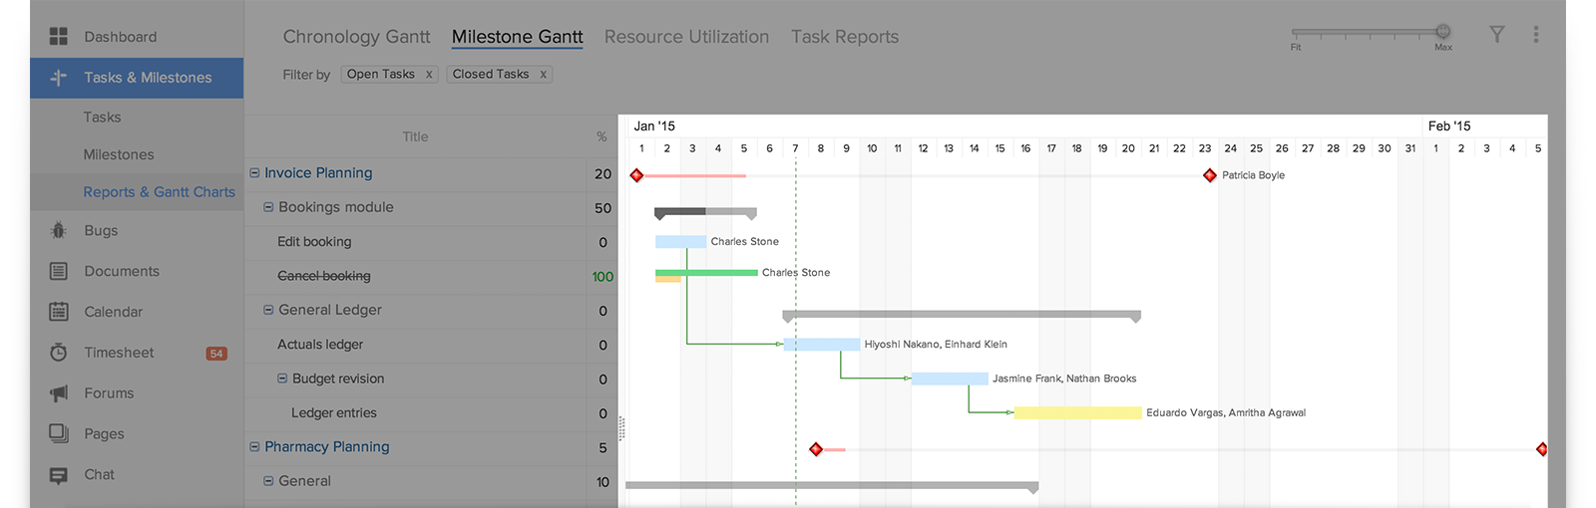The height and width of the screenshot is (508, 1596).
Task: Click the Calendar icon in sidebar
Action: pos(59,312)
